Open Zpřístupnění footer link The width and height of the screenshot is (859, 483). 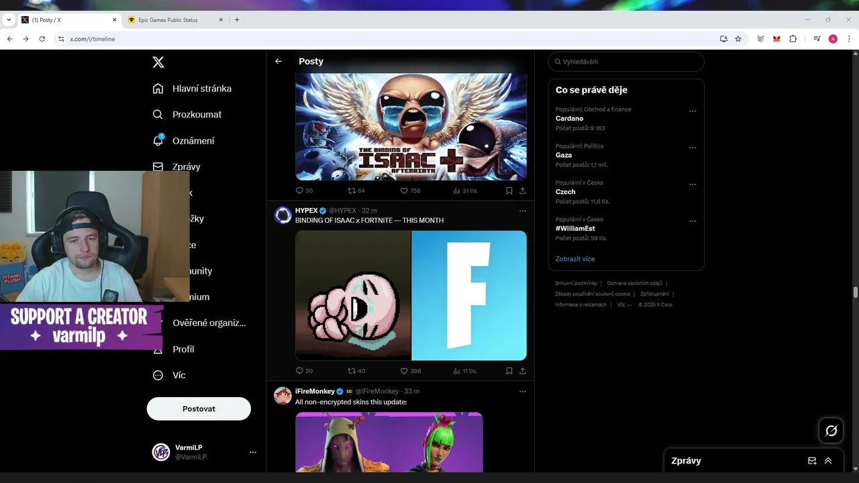tap(654, 294)
